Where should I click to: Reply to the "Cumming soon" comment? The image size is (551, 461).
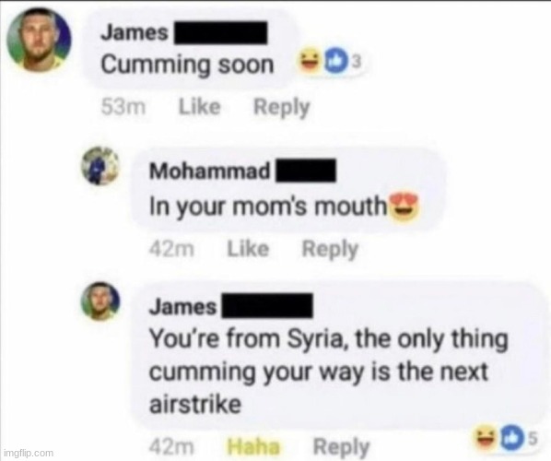pos(281,107)
